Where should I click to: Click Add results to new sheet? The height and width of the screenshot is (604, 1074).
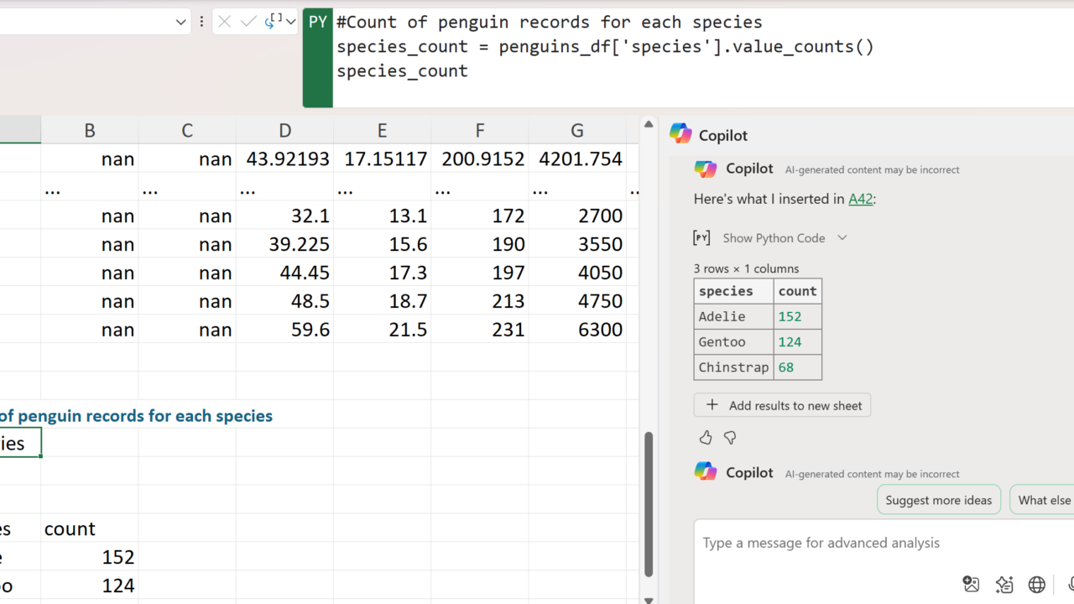782,405
